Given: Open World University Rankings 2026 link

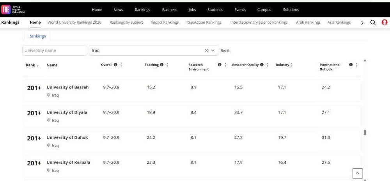Looking at the screenshot, I should [74, 23].
